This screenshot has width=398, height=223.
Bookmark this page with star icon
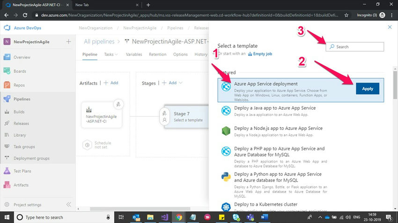coord(346,15)
